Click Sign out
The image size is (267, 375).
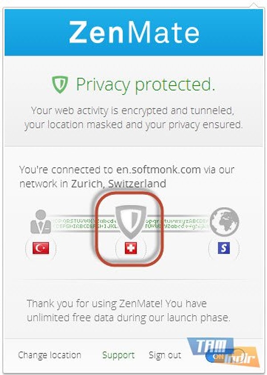165,355
